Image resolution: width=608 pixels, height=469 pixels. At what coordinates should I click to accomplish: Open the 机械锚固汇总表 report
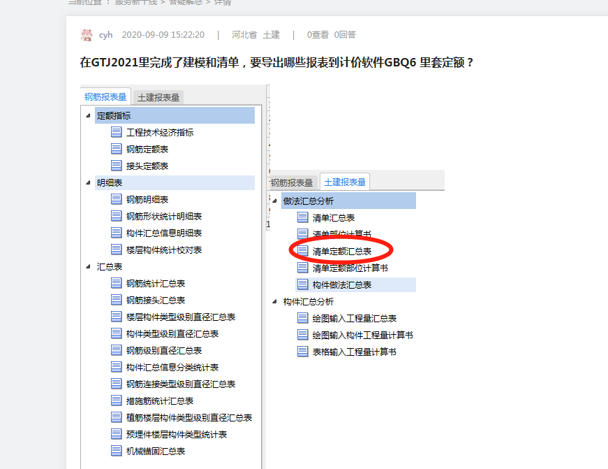156,451
